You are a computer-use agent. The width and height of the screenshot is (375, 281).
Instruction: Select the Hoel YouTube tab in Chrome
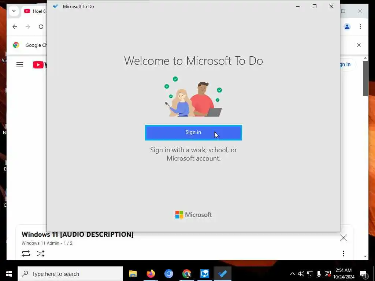click(x=34, y=11)
